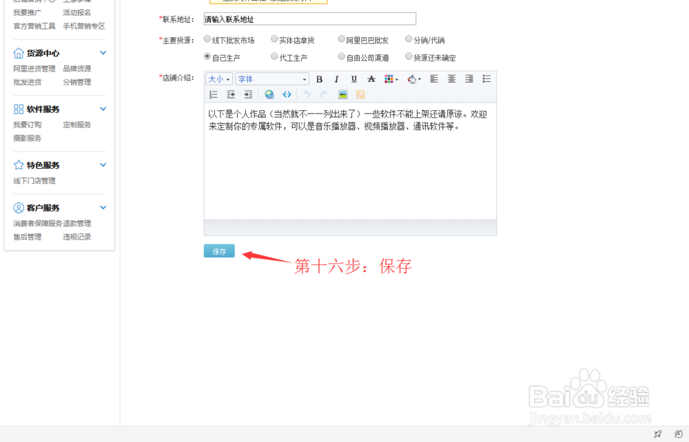Select the strikethrough formatting icon
Viewport: 689px width, 442px height.
click(371, 79)
